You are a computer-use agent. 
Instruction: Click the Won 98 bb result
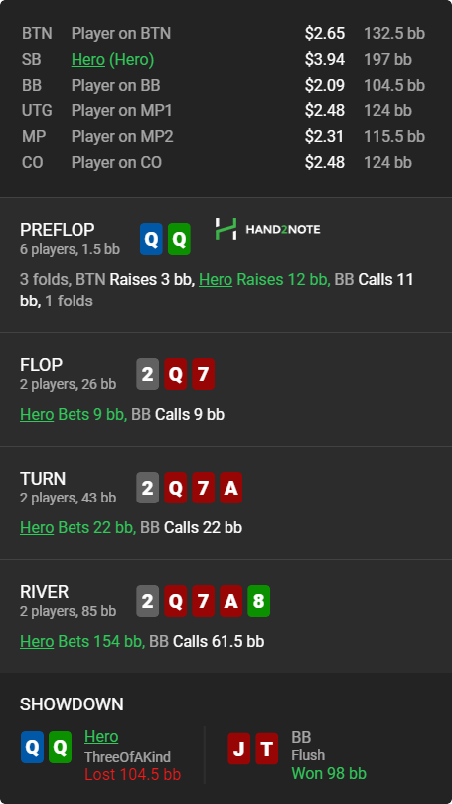(329, 773)
